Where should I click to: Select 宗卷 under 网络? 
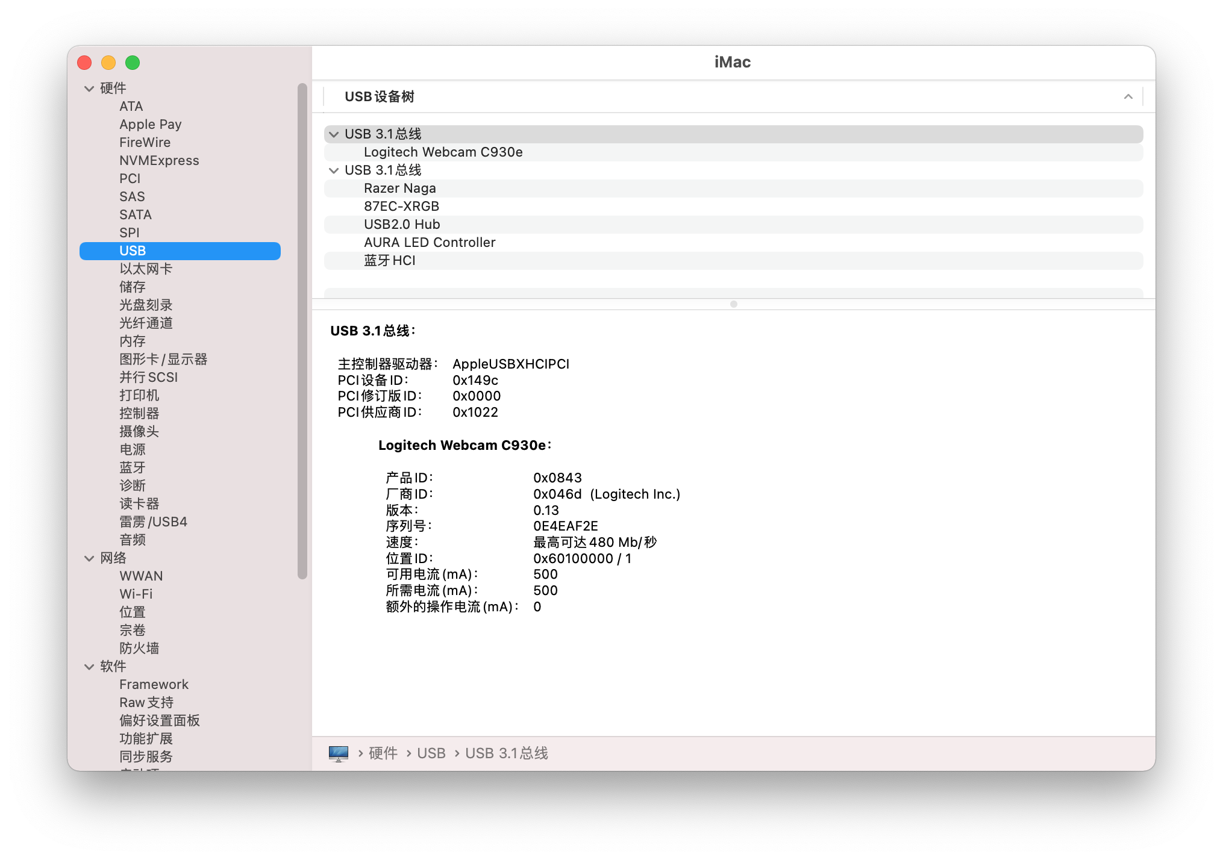[133, 631]
